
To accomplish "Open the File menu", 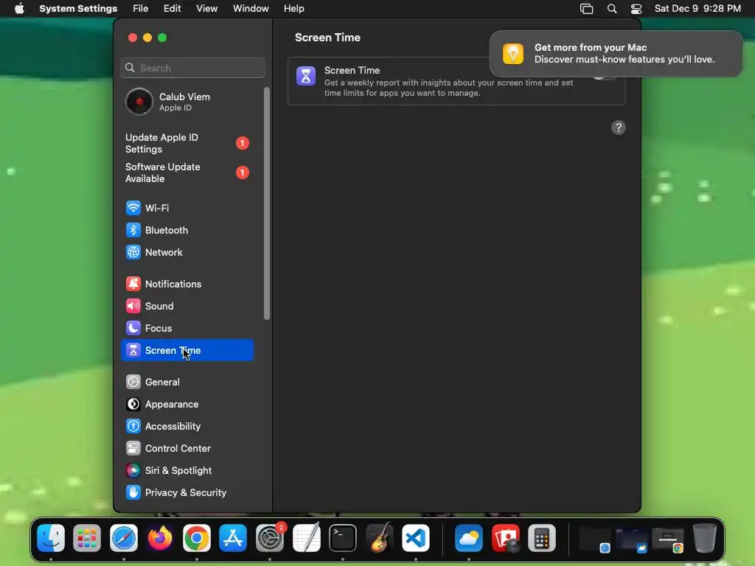I will pyautogui.click(x=141, y=9).
